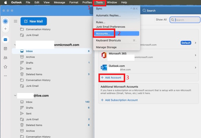This screenshot has height=138, width=201.
Task: Open Rules... from the Tools menu
Action: pos(117,22)
